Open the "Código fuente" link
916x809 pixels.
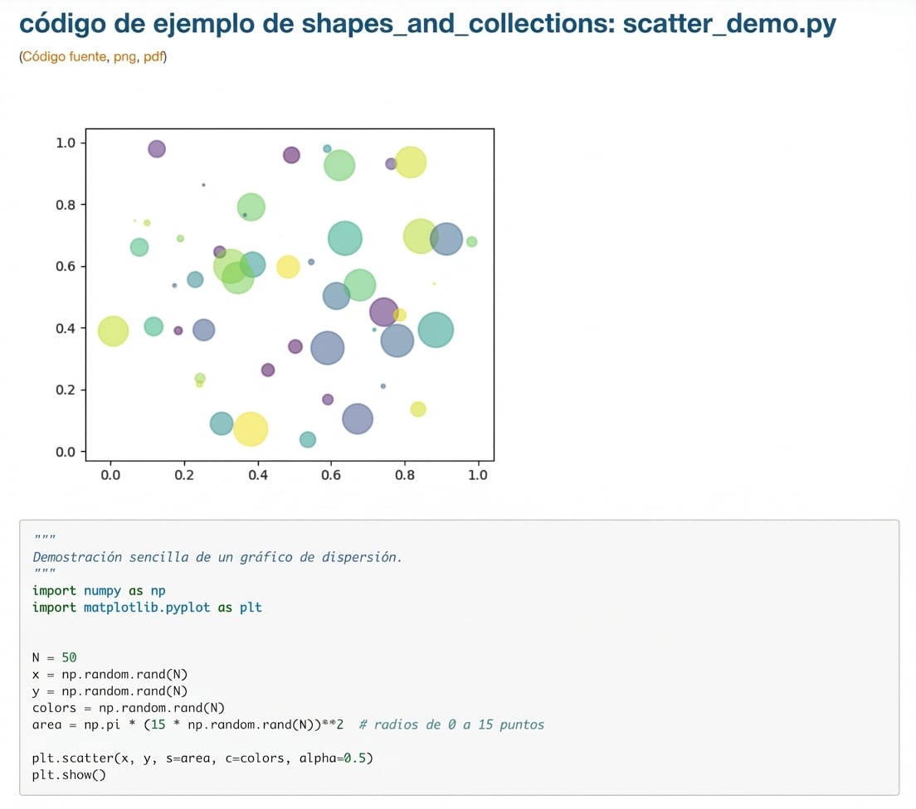pyautogui.click(x=63, y=57)
